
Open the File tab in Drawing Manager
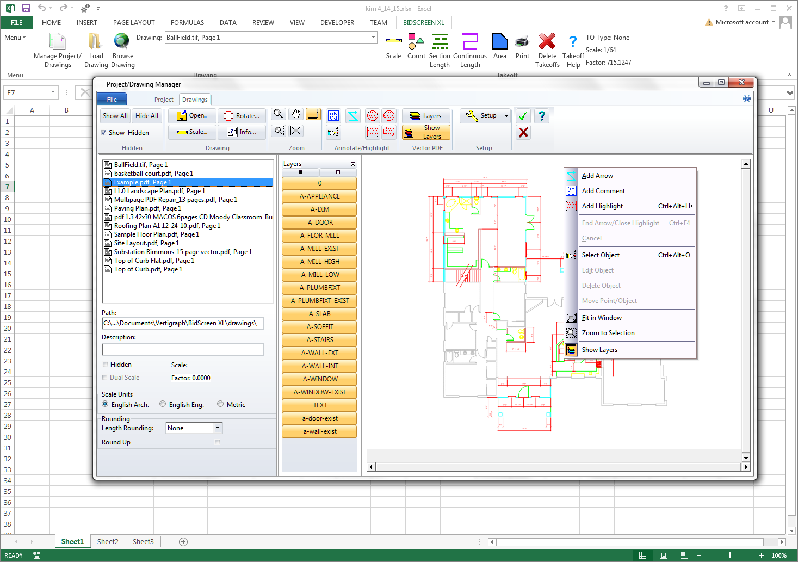112,100
